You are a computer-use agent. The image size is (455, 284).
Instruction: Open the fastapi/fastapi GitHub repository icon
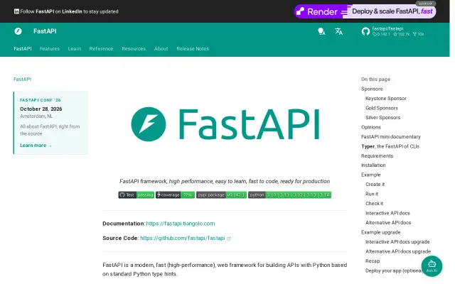[x=365, y=31]
